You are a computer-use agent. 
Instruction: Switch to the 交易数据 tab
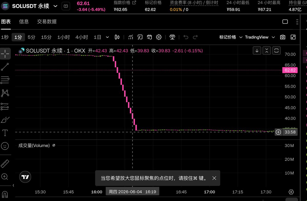coord(47,22)
